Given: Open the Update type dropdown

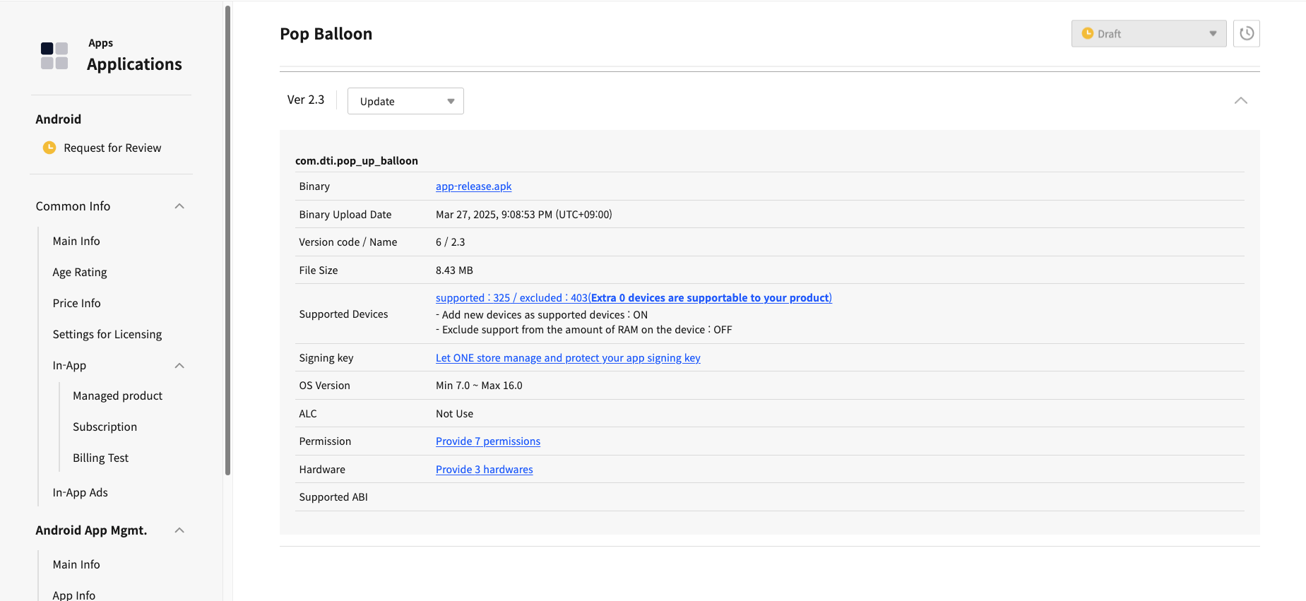Looking at the screenshot, I should (x=405, y=101).
